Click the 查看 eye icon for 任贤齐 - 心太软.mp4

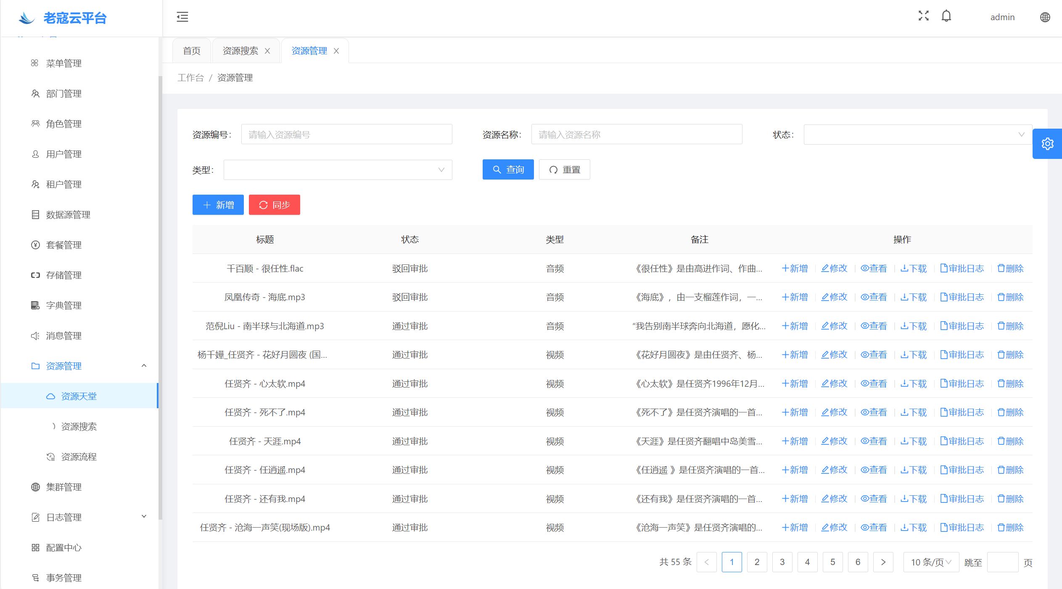873,383
